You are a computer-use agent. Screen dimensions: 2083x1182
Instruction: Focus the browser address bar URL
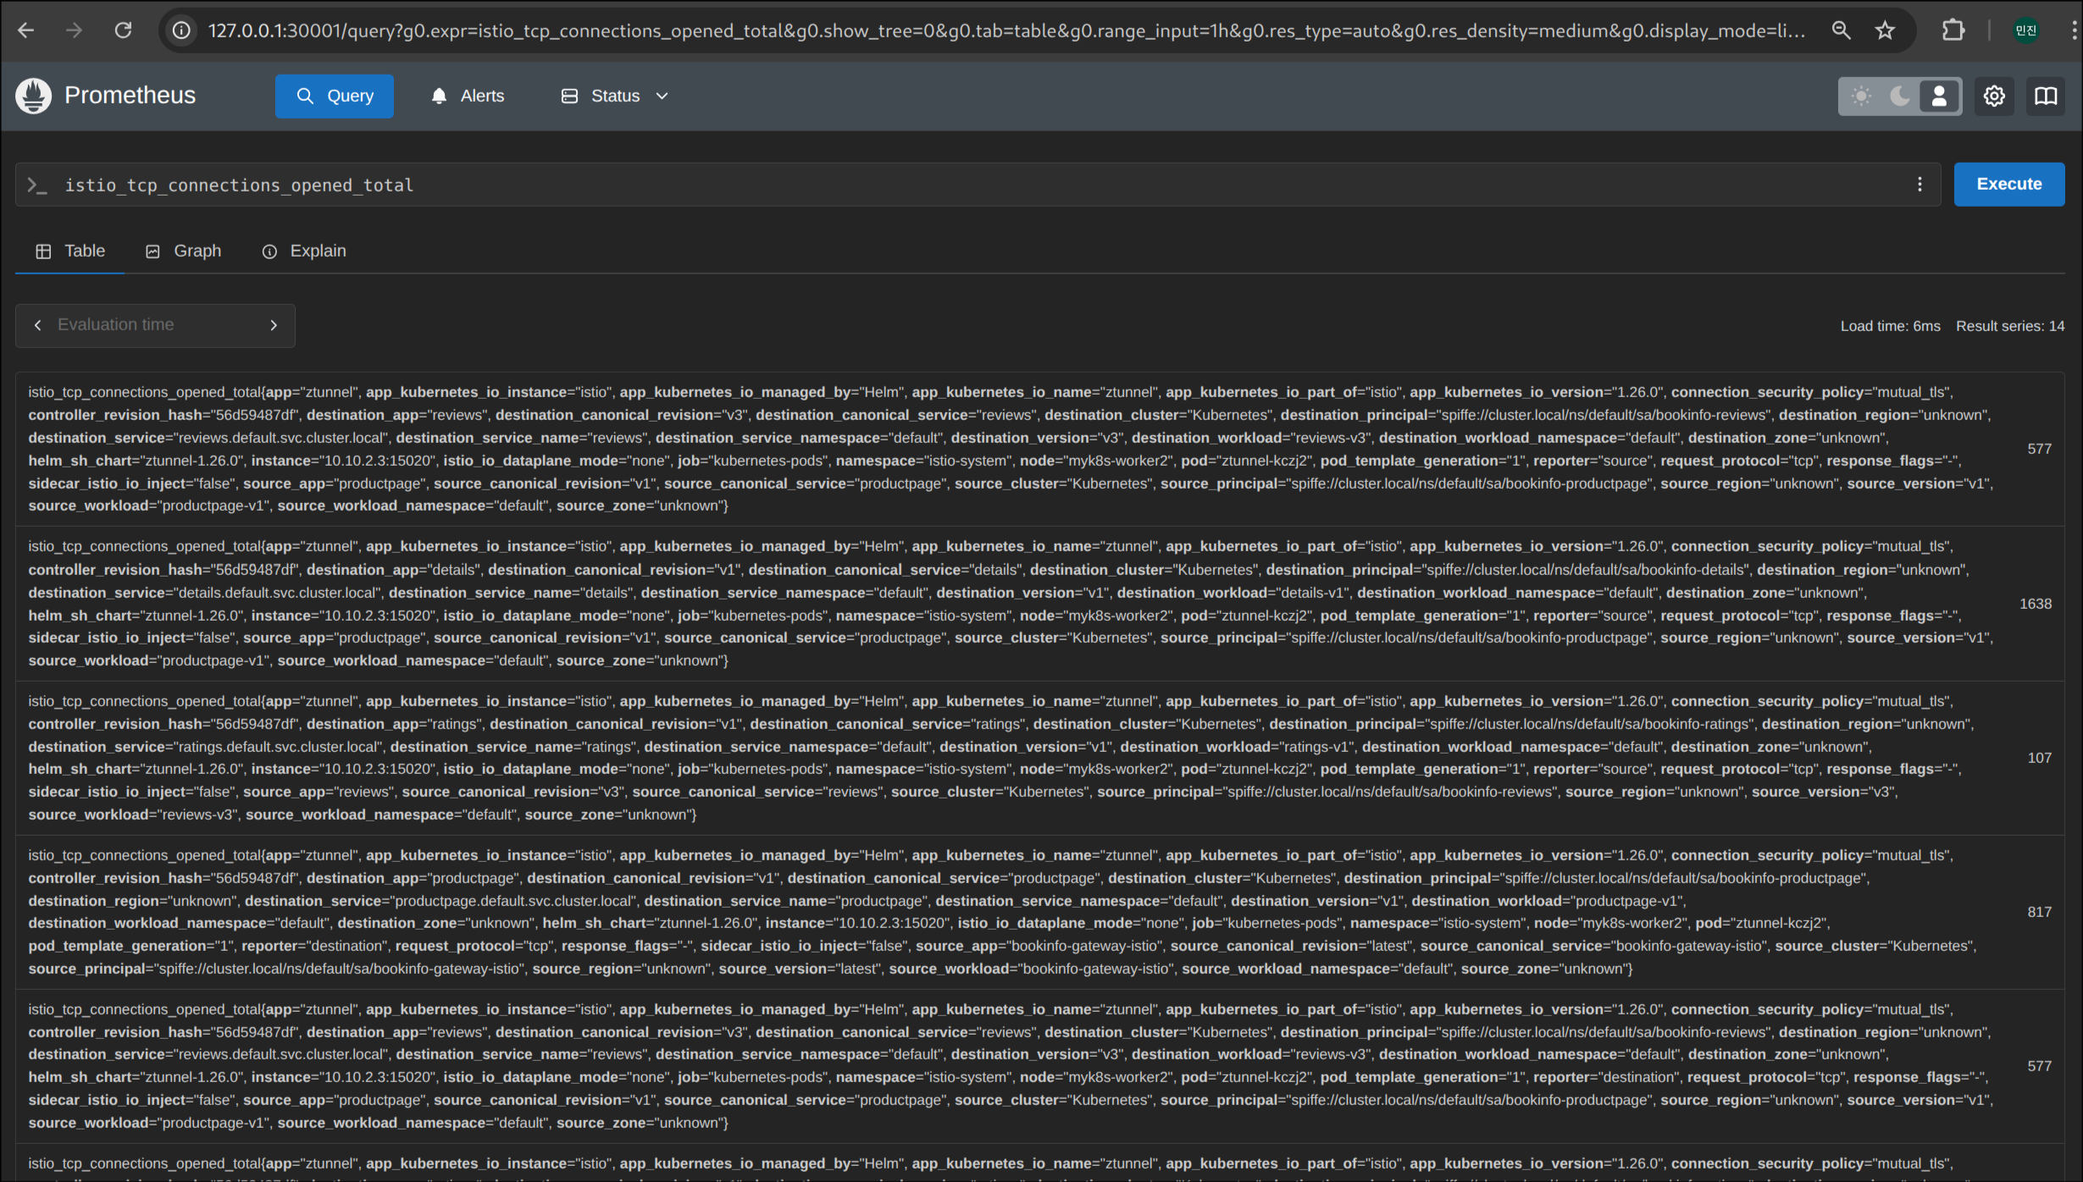(x=1006, y=30)
